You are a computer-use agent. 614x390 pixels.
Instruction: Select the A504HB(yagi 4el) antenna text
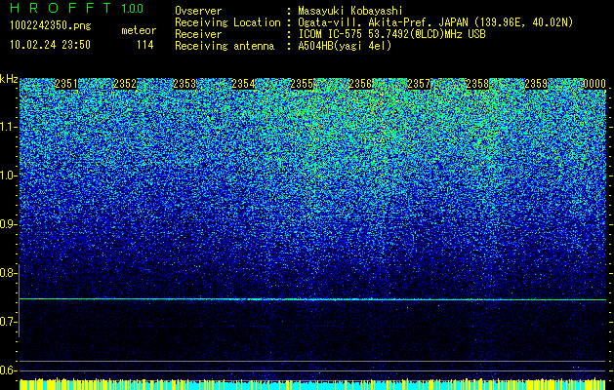coord(345,46)
